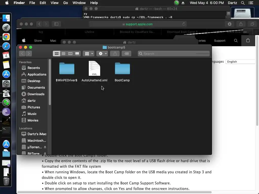Viewport: 259px width, 194px height.
Task: Open Launchpad from the Dock
Action: click(6, 28)
